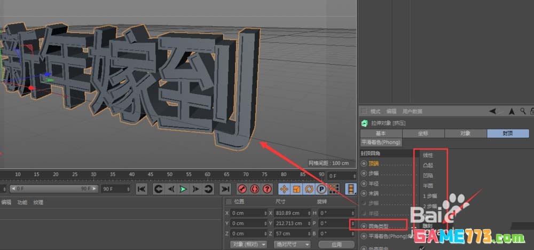Toggle position key recording icon

click(284, 189)
